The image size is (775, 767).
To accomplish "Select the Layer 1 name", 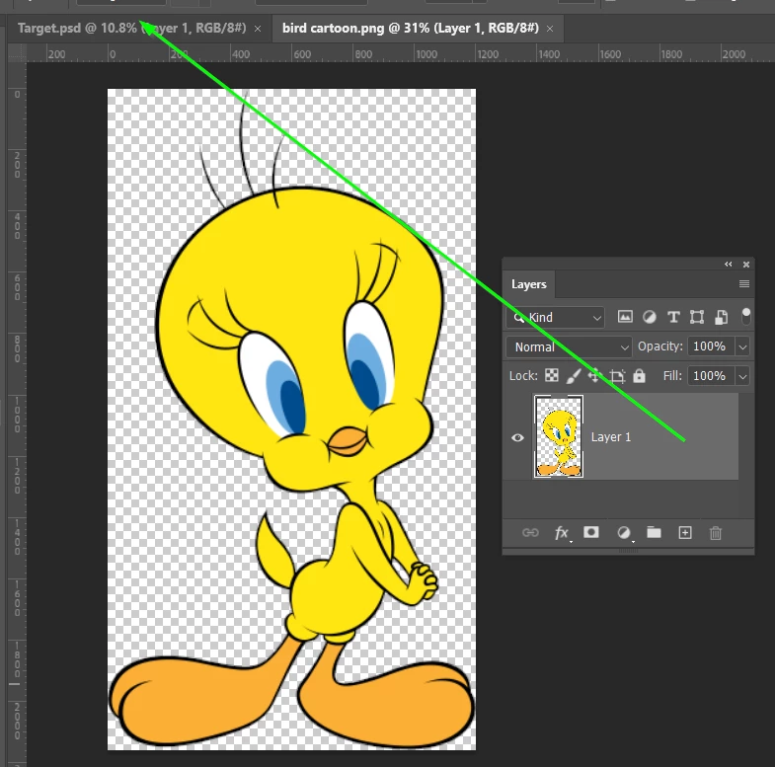I will (x=611, y=437).
